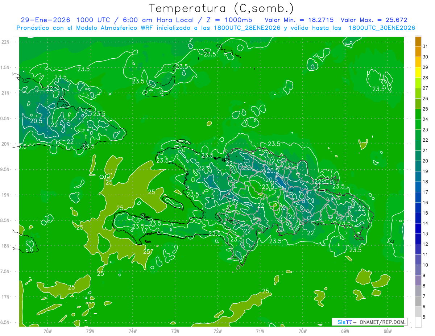
Task: Click the '72W' longitude axis label
Action: pos(217,331)
